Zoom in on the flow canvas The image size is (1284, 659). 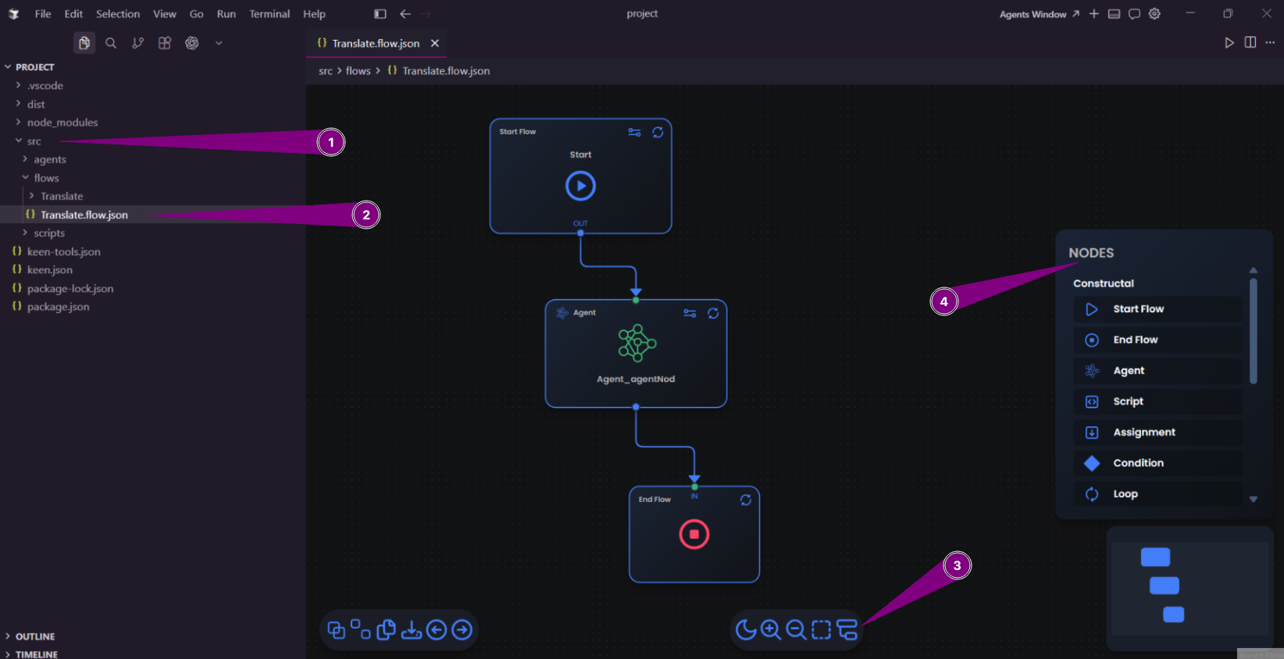point(771,629)
